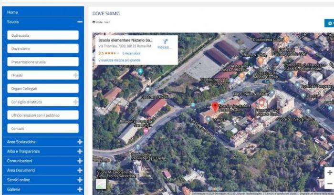Open the gear settings button
The width and height of the screenshot is (334, 195).
[x=328, y=23]
